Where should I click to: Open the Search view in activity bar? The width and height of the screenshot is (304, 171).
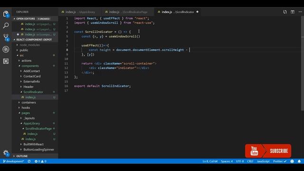(x=6, y=25)
